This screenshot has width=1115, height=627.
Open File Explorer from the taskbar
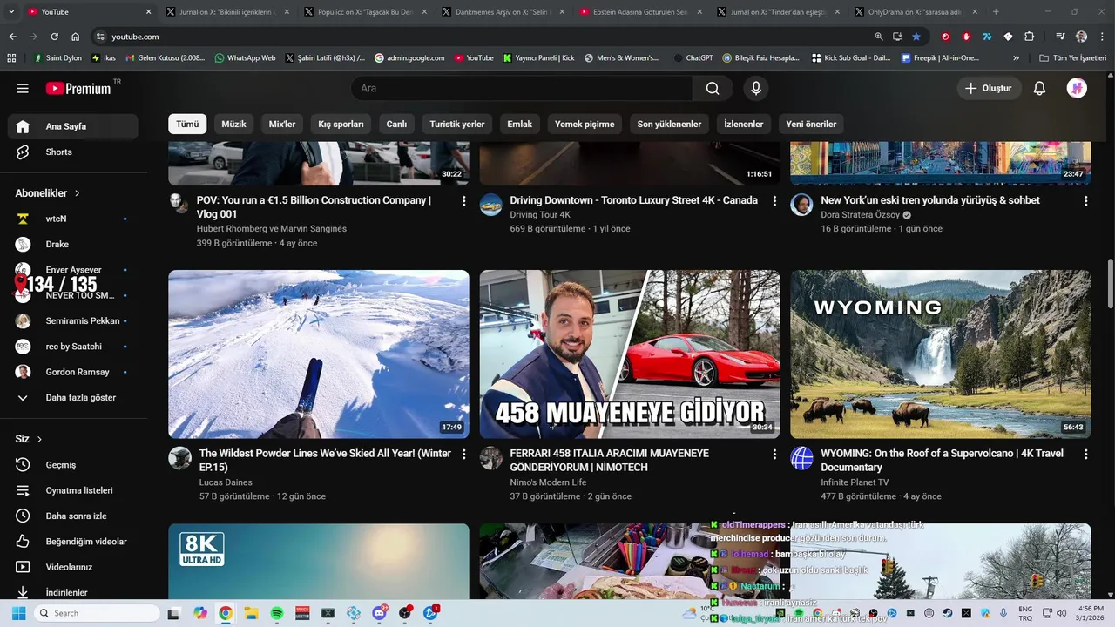pos(251,613)
